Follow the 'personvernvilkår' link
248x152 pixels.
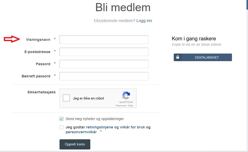click(x=81, y=132)
